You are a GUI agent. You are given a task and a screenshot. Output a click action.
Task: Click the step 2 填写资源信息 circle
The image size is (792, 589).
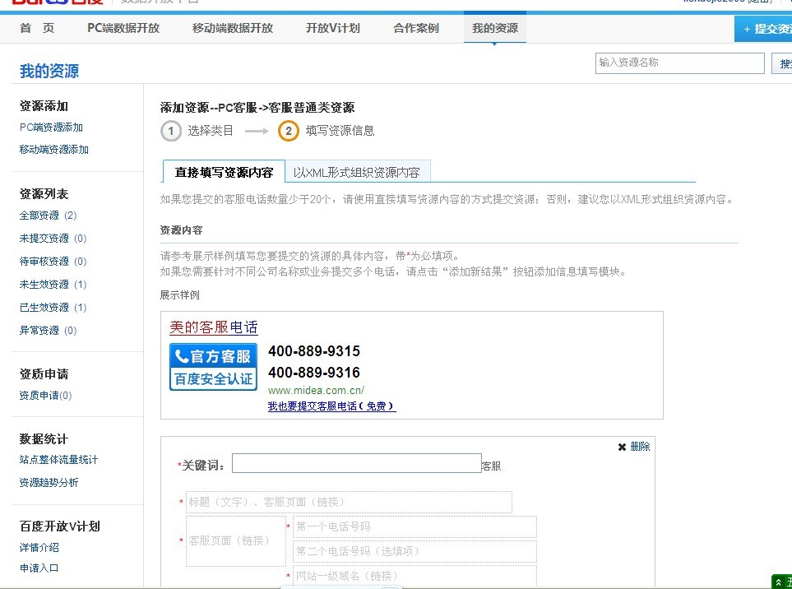point(289,131)
